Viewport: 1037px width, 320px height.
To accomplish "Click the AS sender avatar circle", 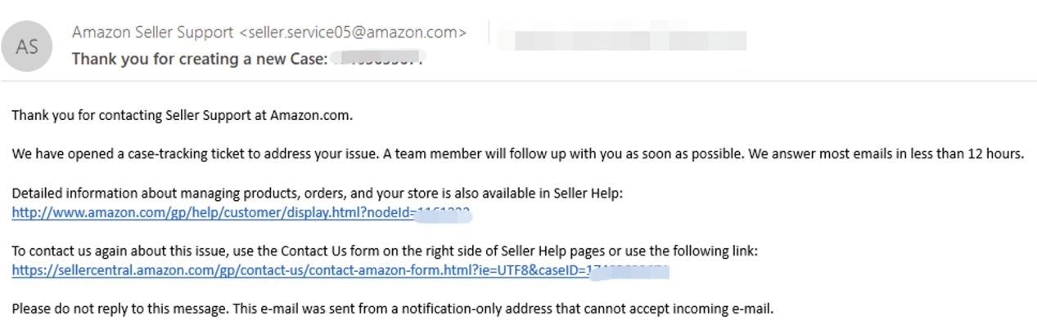I will pyautogui.click(x=27, y=47).
